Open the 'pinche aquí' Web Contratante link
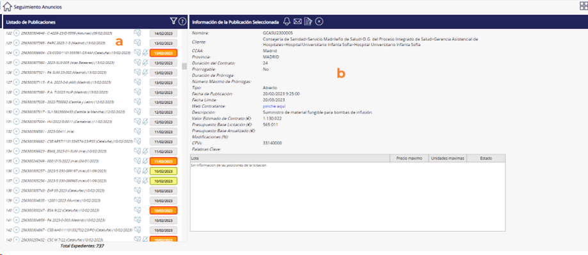588x255 pixels. pyautogui.click(x=274, y=106)
